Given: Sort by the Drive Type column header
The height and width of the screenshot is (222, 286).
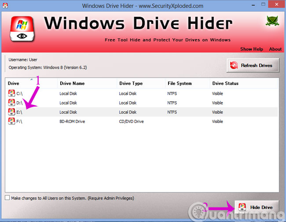Looking at the screenshot, I should (x=141, y=83).
